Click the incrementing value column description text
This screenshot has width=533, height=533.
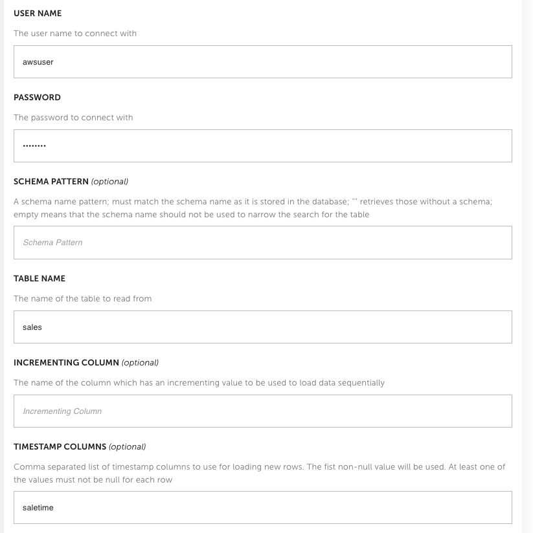coord(199,383)
